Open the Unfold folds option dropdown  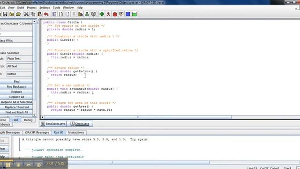[20, 74]
